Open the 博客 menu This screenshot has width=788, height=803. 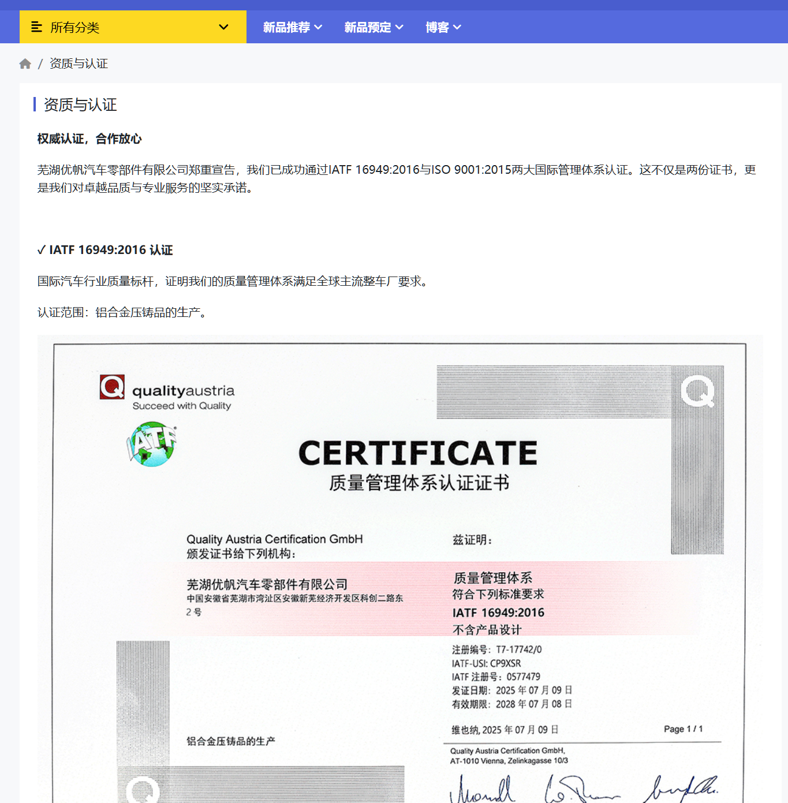[x=443, y=27]
